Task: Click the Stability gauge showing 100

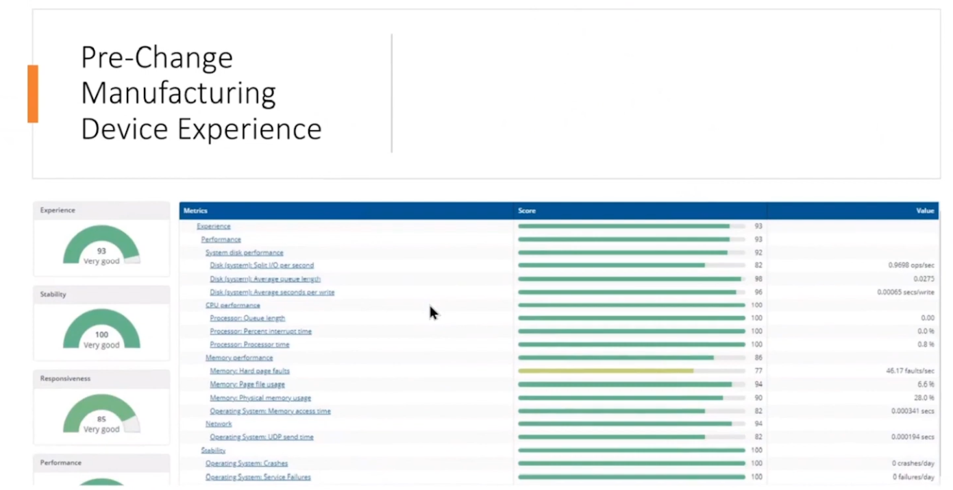Action: 101,329
